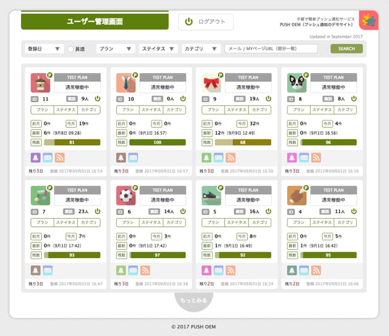Click the もっとみる load more button
This screenshot has width=389, height=336.
pyautogui.click(x=194, y=301)
